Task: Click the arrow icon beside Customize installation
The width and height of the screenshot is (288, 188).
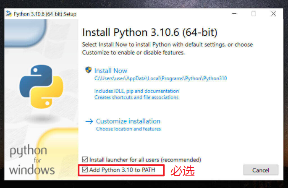Action: (89, 121)
